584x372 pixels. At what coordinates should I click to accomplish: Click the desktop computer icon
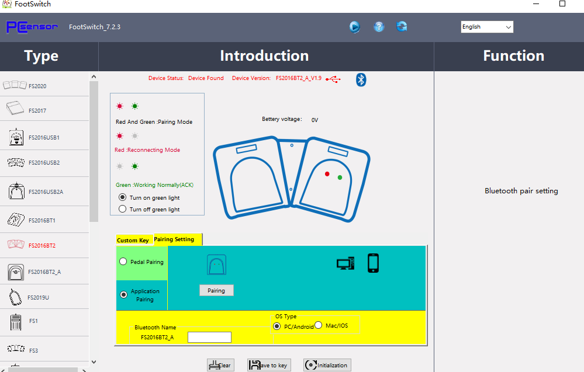345,263
